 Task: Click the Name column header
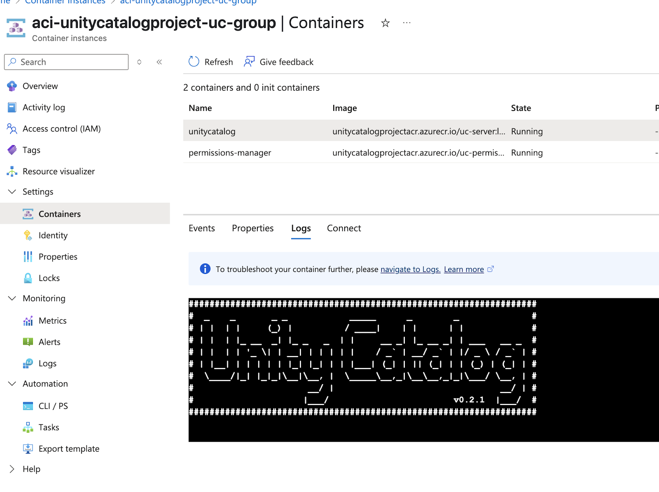click(x=200, y=108)
